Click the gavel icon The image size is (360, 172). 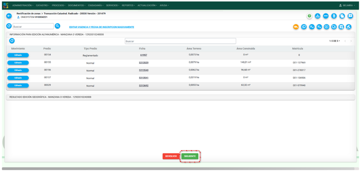pyautogui.click(x=349, y=27)
